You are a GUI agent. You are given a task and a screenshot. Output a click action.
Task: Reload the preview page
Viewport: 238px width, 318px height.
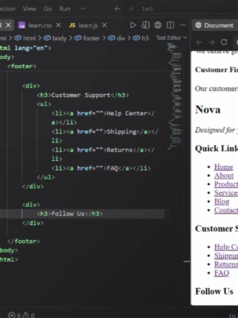pos(224,42)
